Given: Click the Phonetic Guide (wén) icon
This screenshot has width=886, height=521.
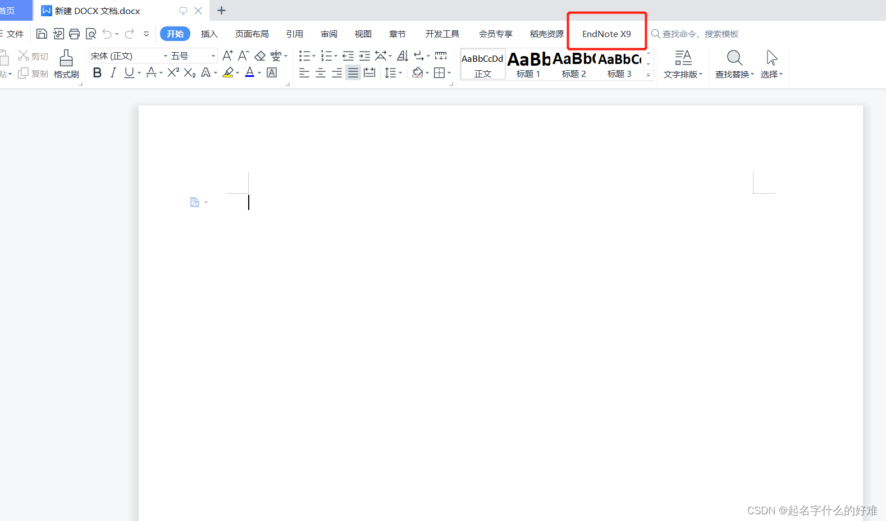Looking at the screenshot, I should tap(276, 56).
